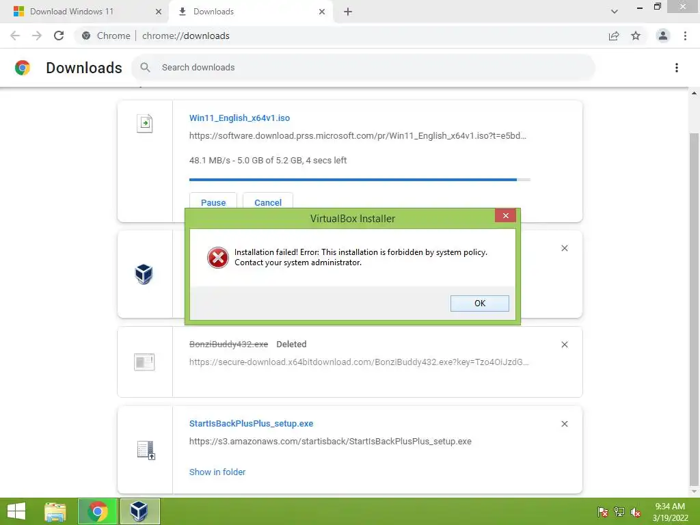Focus the Search downloads field
The image size is (700, 525).
tap(364, 68)
